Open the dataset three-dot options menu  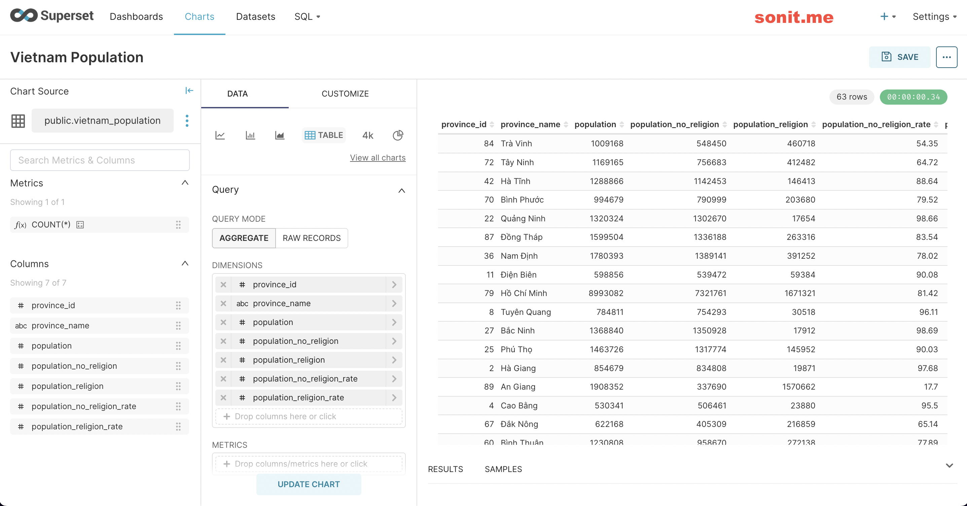pos(187,120)
